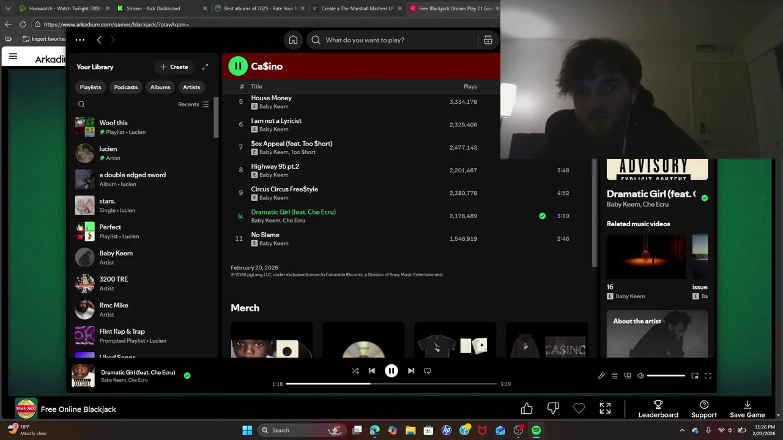
Task: Filter library by Podcasts
Action: 126,87
